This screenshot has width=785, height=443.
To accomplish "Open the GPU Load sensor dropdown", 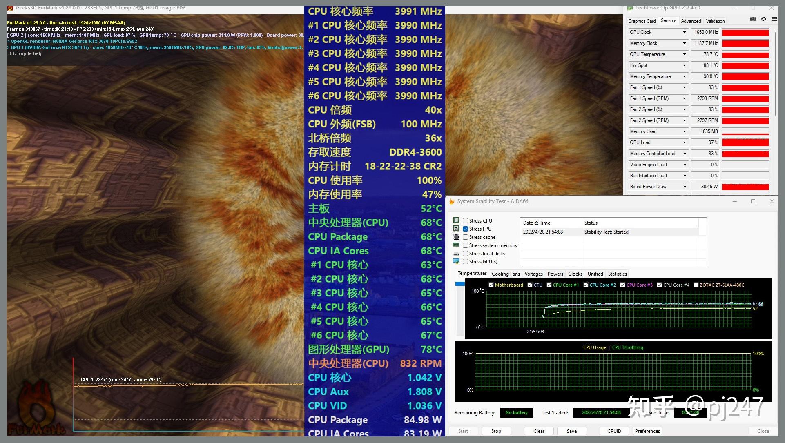I will point(685,142).
